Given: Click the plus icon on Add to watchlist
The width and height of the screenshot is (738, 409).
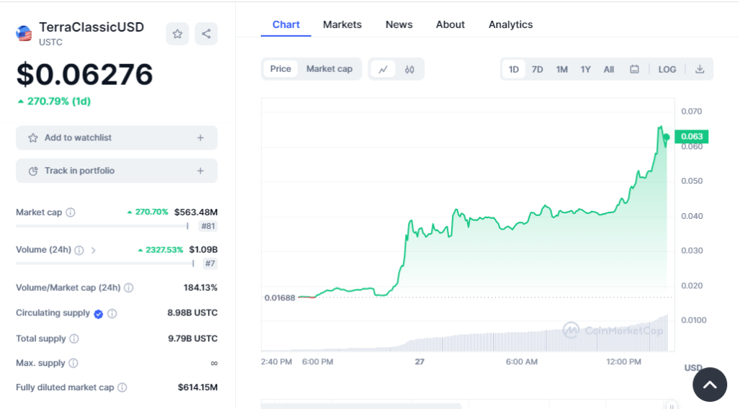Looking at the screenshot, I should 200,138.
